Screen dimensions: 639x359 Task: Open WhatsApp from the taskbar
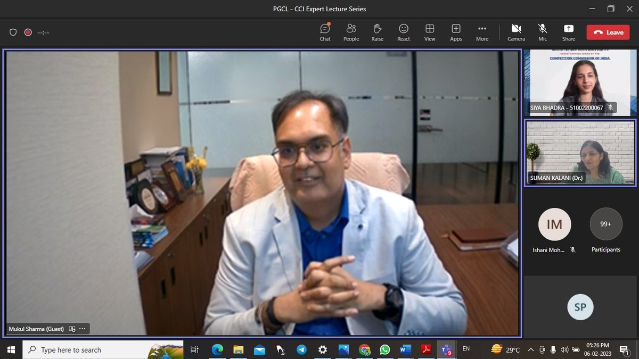pos(385,349)
